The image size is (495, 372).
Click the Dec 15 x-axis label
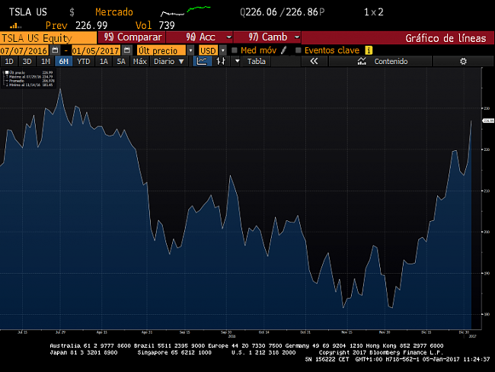click(426, 332)
